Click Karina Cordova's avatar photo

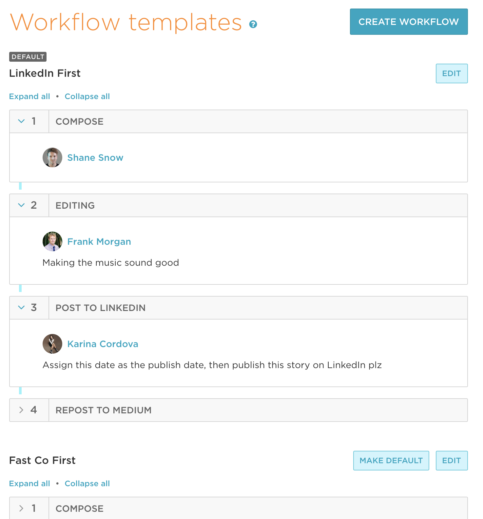point(52,344)
